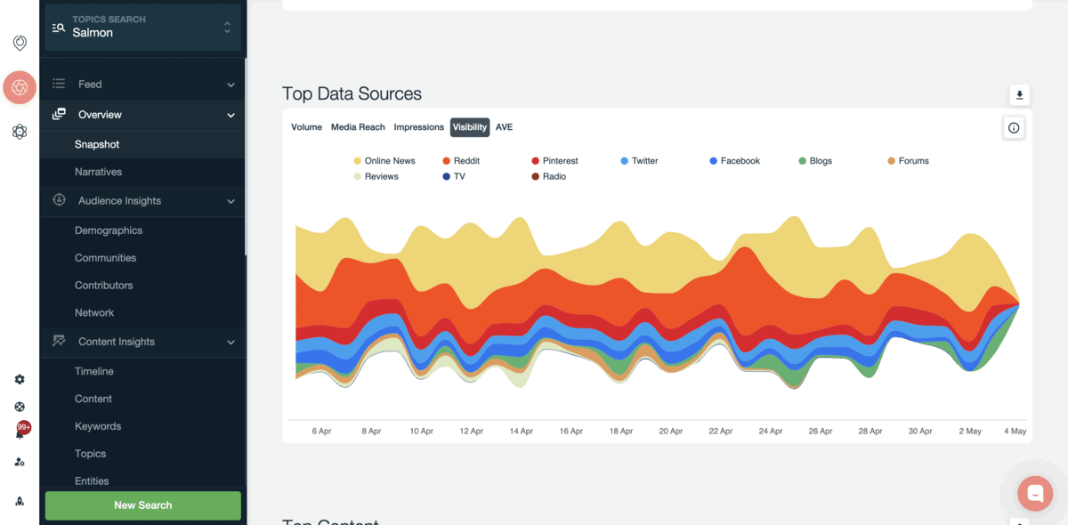Viewport: 1068px width, 525px height.
Task: Toggle Twitter series visibility in legend
Action: pyautogui.click(x=644, y=161)
